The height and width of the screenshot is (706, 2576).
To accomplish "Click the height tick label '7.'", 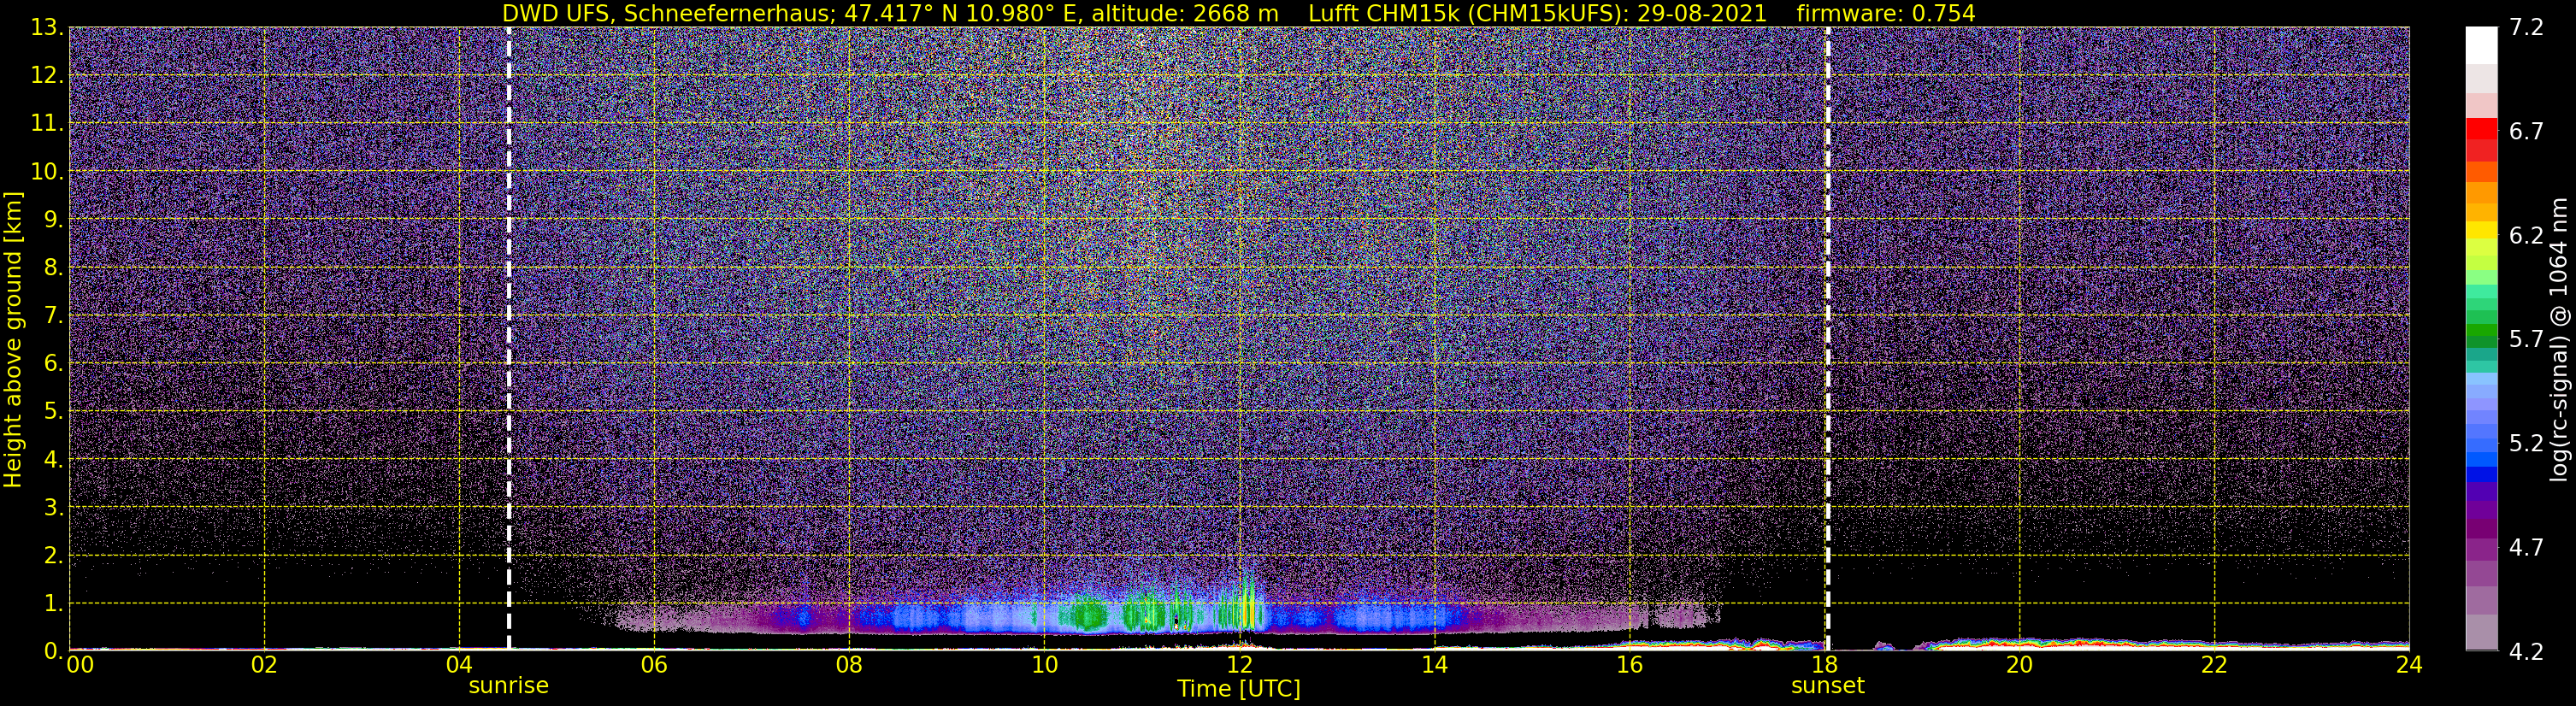I will tap(53, 316).
